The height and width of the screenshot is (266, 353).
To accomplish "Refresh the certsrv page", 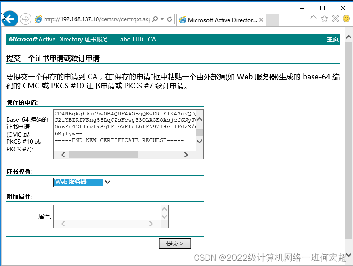I will (x=170, y=19).
